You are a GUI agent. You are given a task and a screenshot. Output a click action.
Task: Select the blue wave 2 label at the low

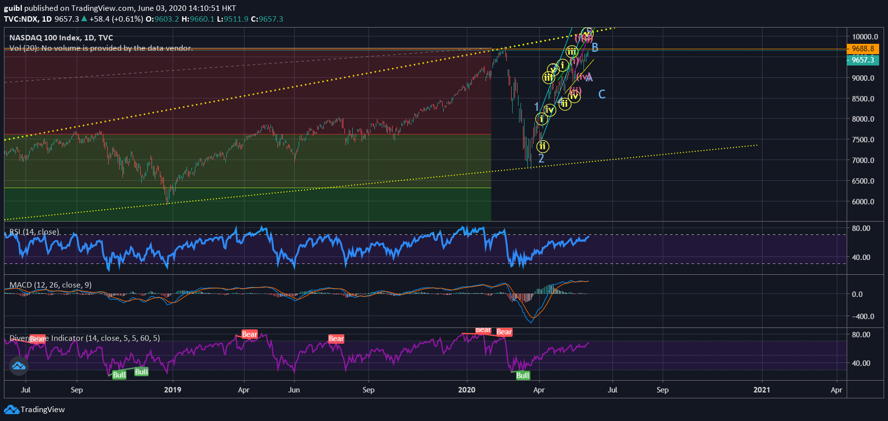pos(541,159)
